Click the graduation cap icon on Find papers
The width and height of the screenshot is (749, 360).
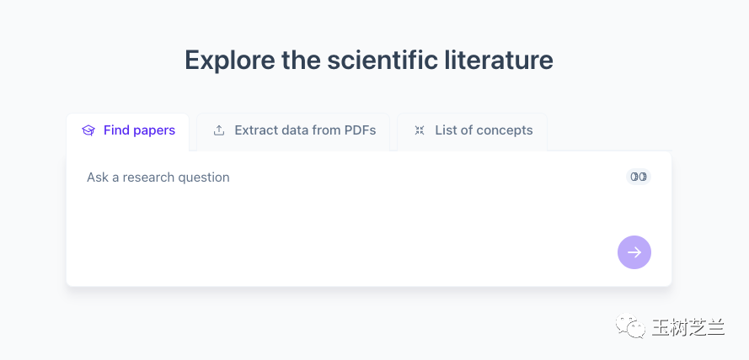(x=88, y=130)
